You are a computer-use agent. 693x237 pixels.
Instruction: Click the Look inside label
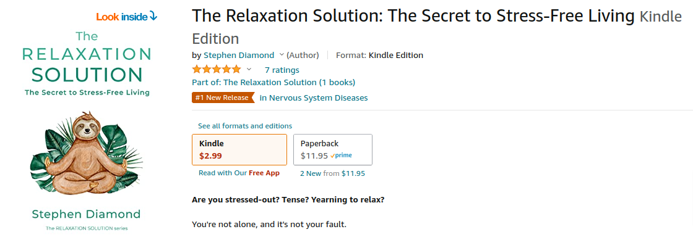click(x=122, y=17)
